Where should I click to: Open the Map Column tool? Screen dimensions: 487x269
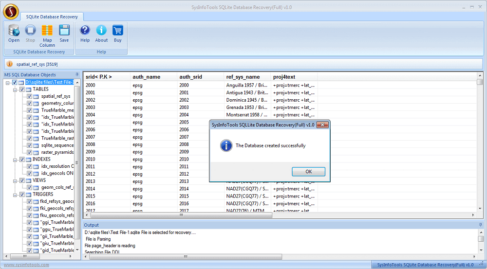pyautogui.click(x=47, y=31)
